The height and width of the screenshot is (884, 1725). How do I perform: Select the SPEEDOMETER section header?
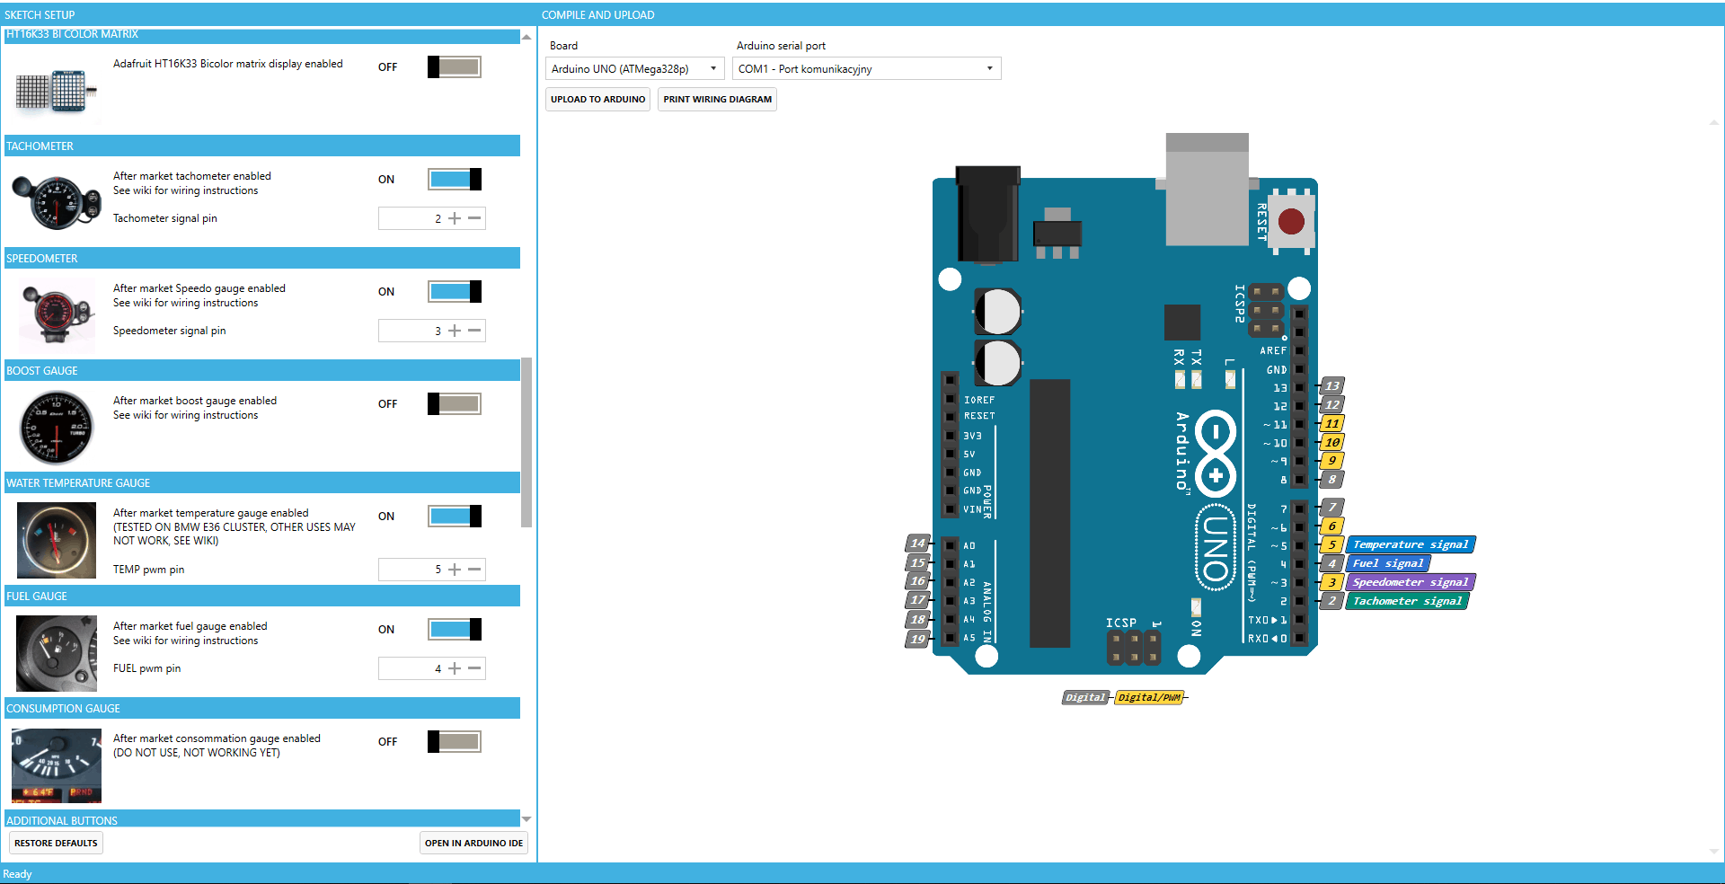[x=262, y=258]
